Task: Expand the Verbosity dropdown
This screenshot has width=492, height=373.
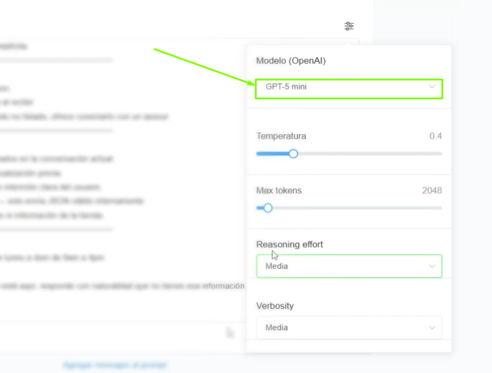Action: tap(348, 328)
